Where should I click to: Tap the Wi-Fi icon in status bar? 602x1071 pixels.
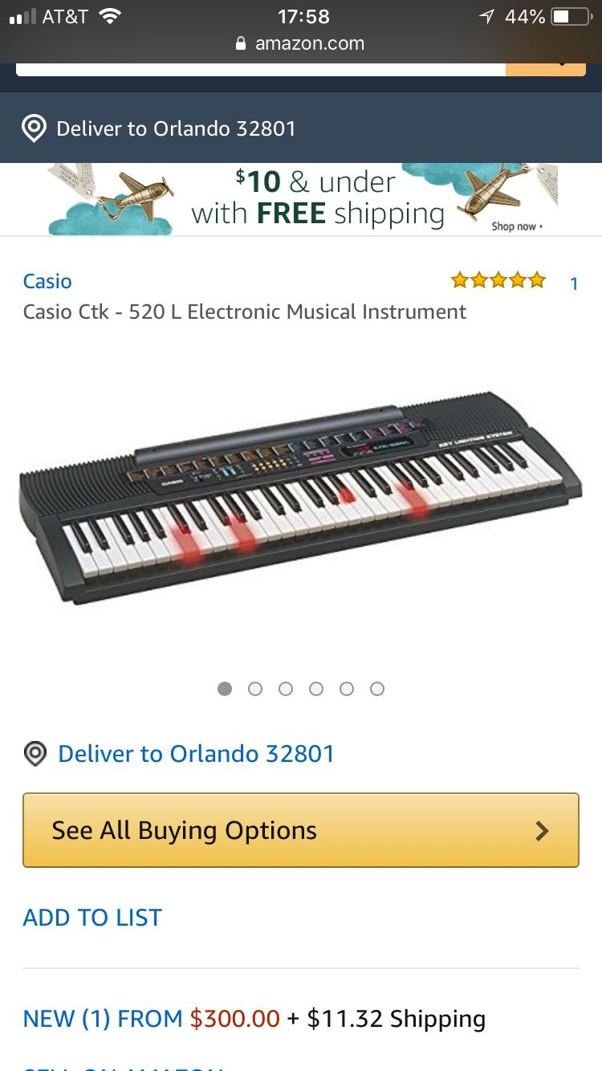point(109,17)
